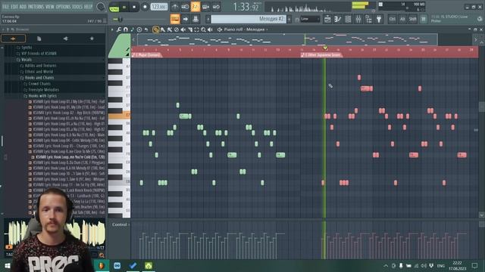The width and height of the screenshot is (485, 272).
Task: Toggle wait-for-input recording icon
Action: pyautogui.click(x=185, y=7)
